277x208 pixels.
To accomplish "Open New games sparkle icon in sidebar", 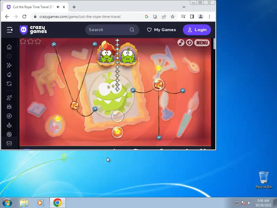I will [x=9, y=65].
